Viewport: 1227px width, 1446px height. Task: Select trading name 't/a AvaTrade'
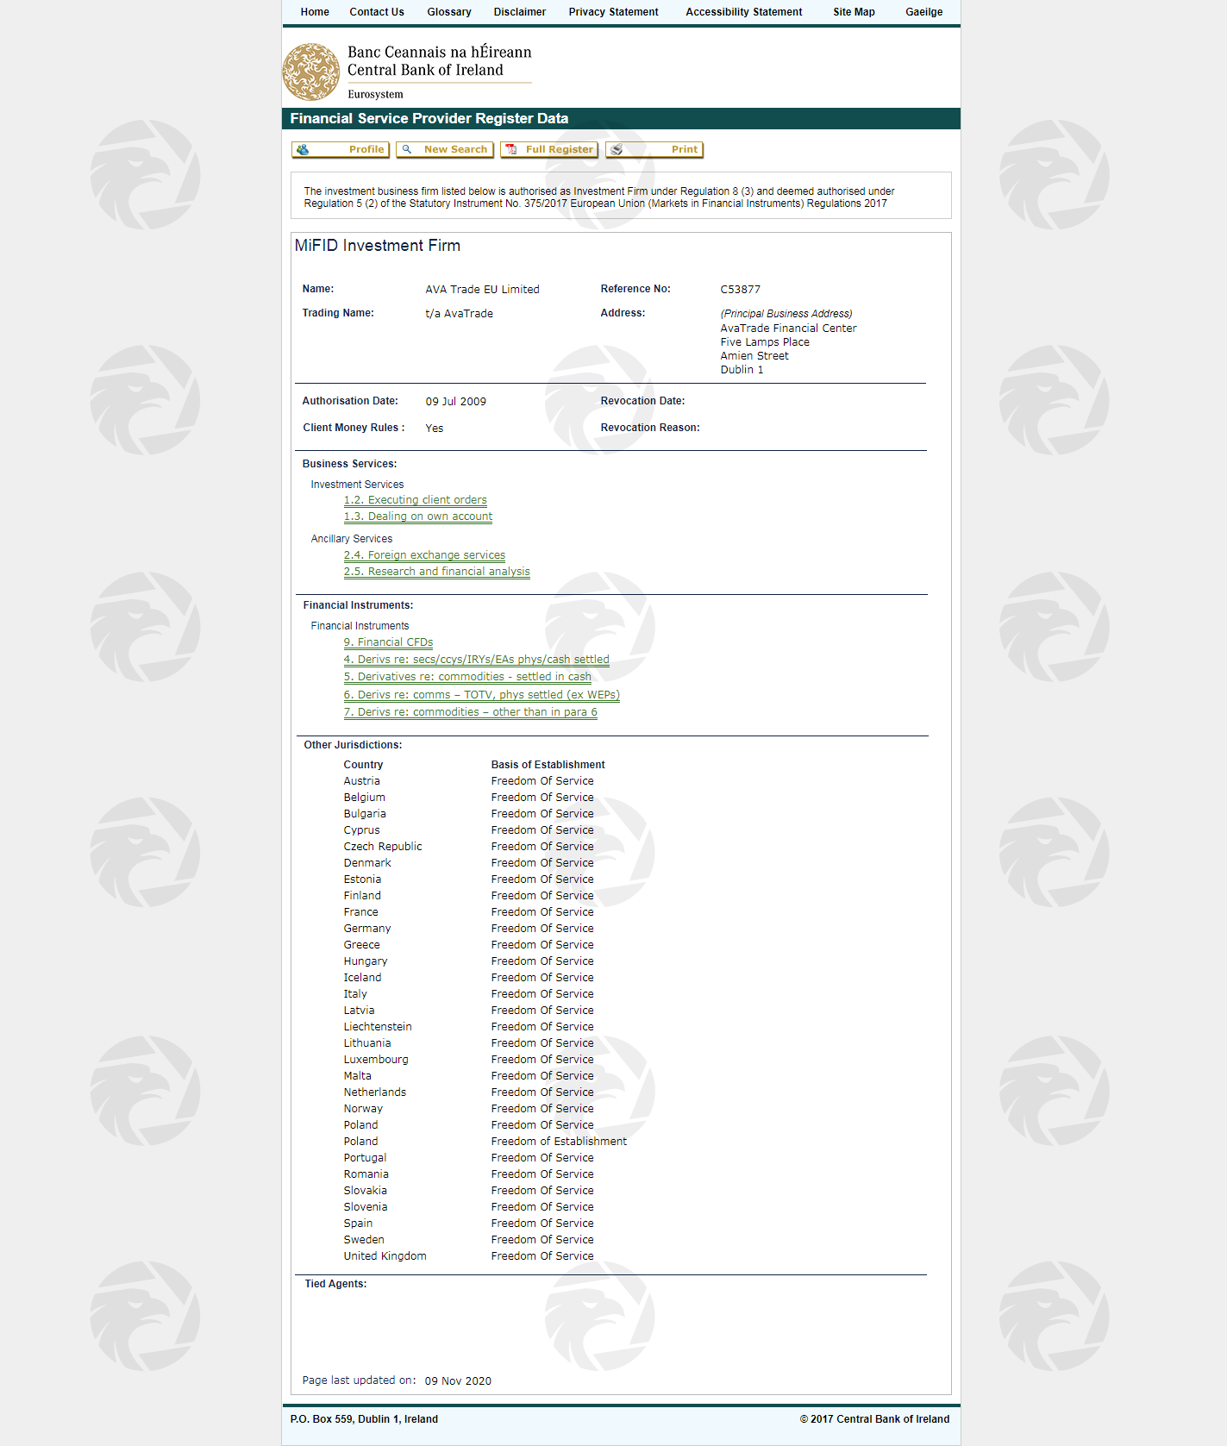point(460,314)
